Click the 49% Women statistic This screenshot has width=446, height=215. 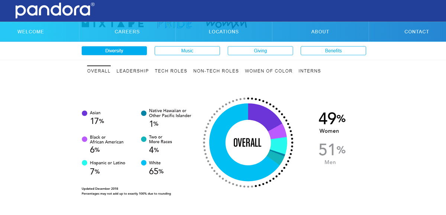coord(332,123)
